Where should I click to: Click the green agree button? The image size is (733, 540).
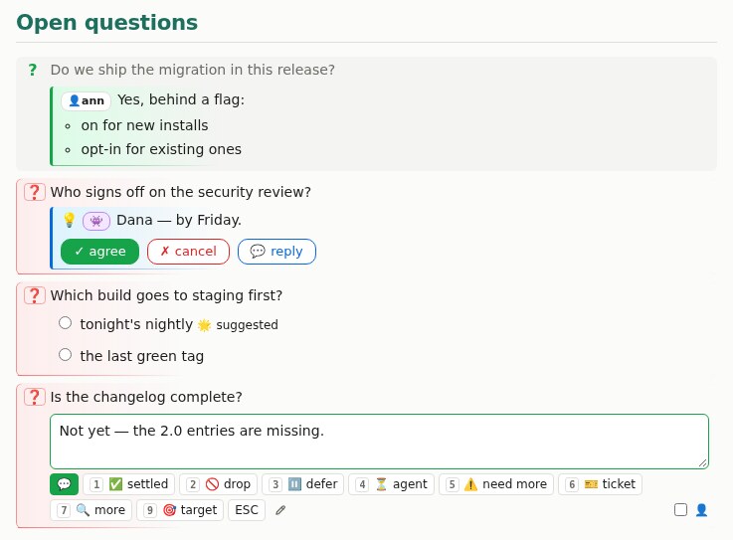100,252
